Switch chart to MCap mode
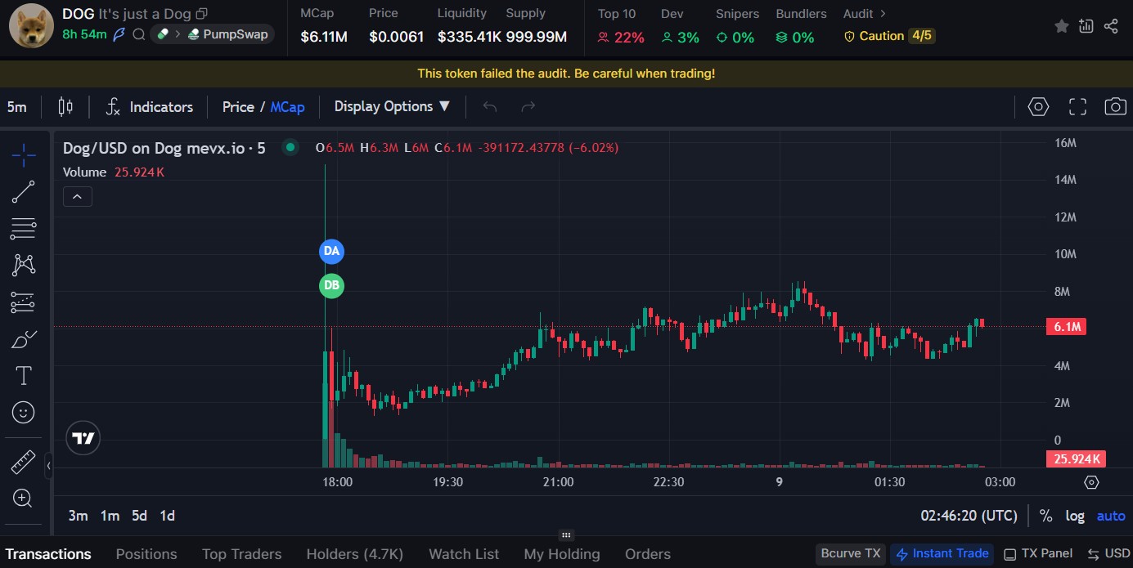 tap(288, 107)
